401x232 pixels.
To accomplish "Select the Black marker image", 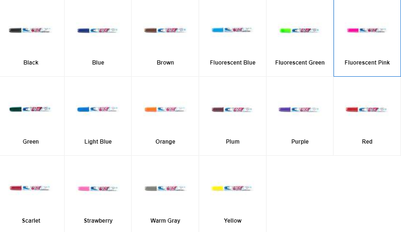I will tap(30, 30).
